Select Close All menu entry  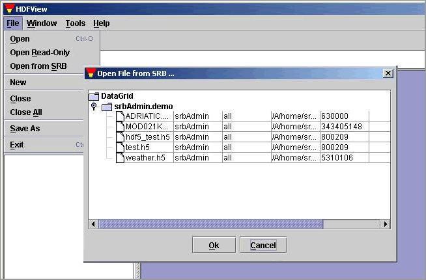(x=45, y=112)
